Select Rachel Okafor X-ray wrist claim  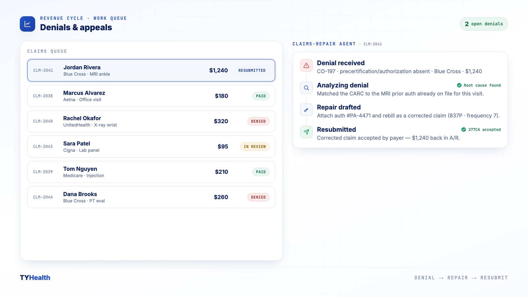[151, 121]
